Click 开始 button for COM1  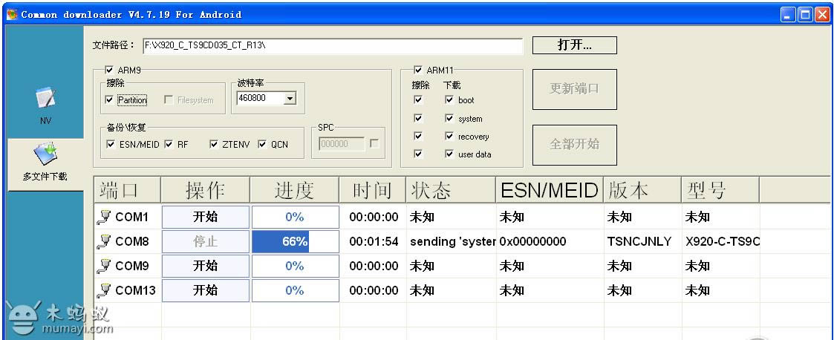[x=206, y=218]
